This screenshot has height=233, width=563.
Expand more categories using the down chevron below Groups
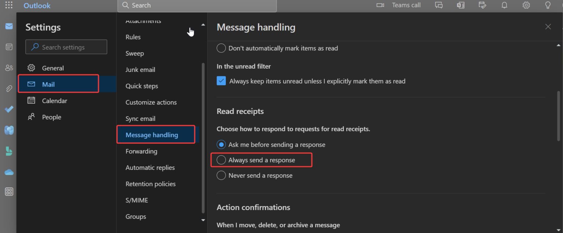(x=203, y=220)
